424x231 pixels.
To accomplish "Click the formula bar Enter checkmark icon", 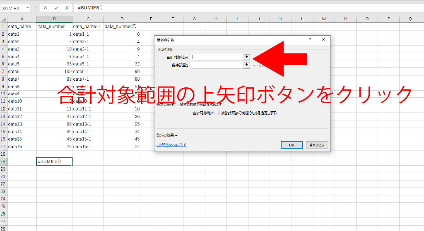I will [56, 8].
